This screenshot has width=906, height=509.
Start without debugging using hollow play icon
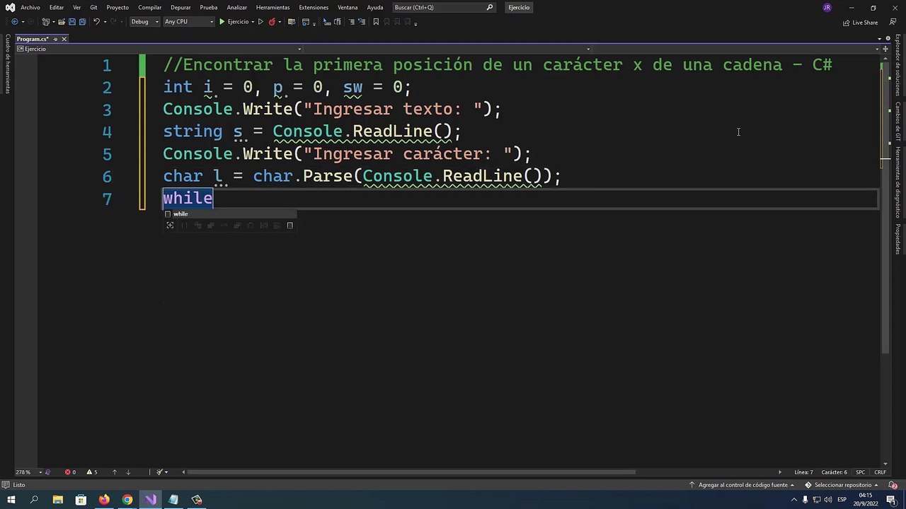[x=260, y=22]
